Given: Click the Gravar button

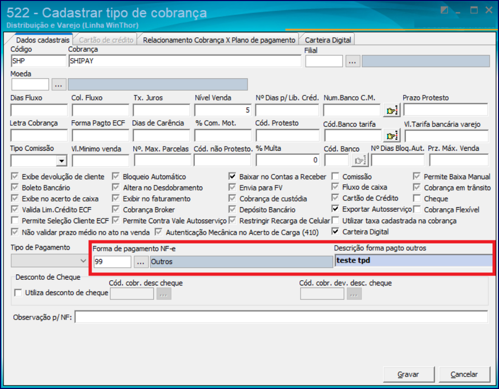Looking at the screenshot, I should tap(409, 374).
